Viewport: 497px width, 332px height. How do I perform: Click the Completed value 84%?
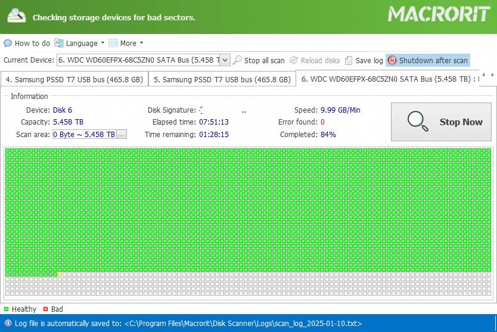[x=328, y=135]
